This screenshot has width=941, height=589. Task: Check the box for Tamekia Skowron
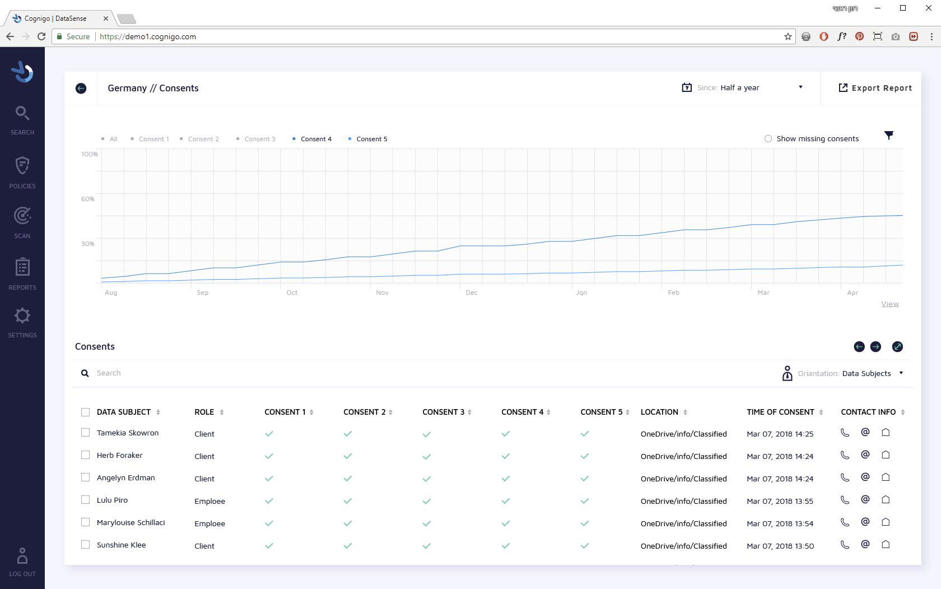[85, 433]
